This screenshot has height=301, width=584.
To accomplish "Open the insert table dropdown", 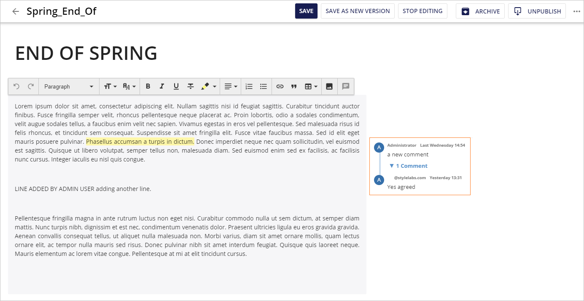I will coord(311,86).
